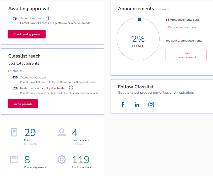This screenshot has width=213, height=176.
Task: Select the 29 Posts count
Action: 30,133
